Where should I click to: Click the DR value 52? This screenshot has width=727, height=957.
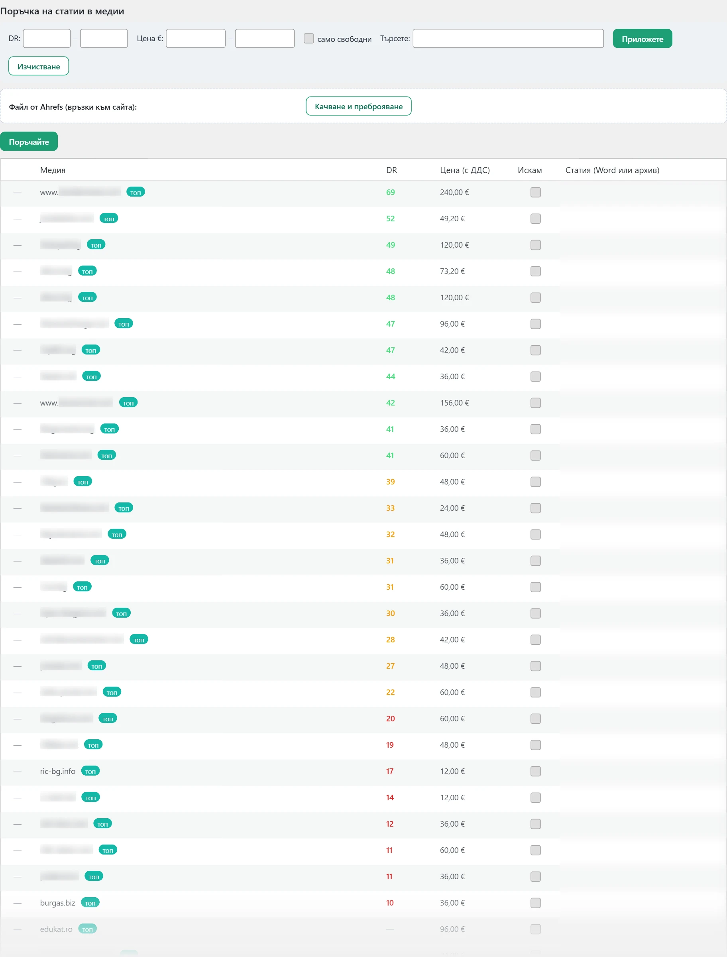pos(390,219)
